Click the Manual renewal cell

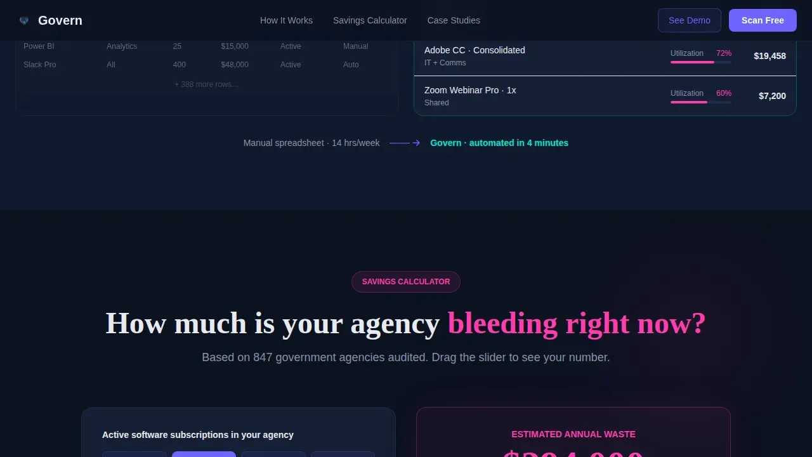[x=355, y=46]
